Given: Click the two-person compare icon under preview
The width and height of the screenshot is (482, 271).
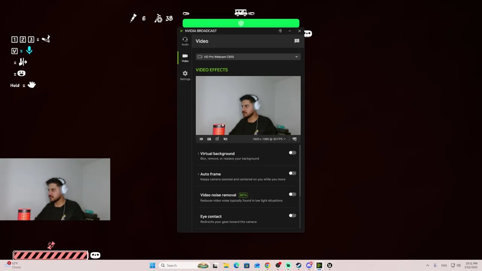Looking at the screenshot, I should tap(209, 139).
